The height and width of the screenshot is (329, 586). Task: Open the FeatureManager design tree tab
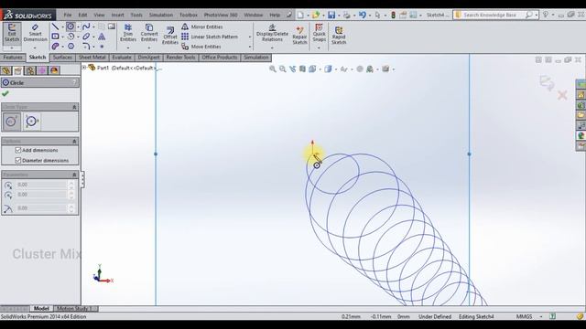6,70
